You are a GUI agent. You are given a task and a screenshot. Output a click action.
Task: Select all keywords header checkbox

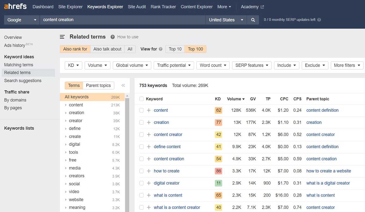click(x=141, y=99)
